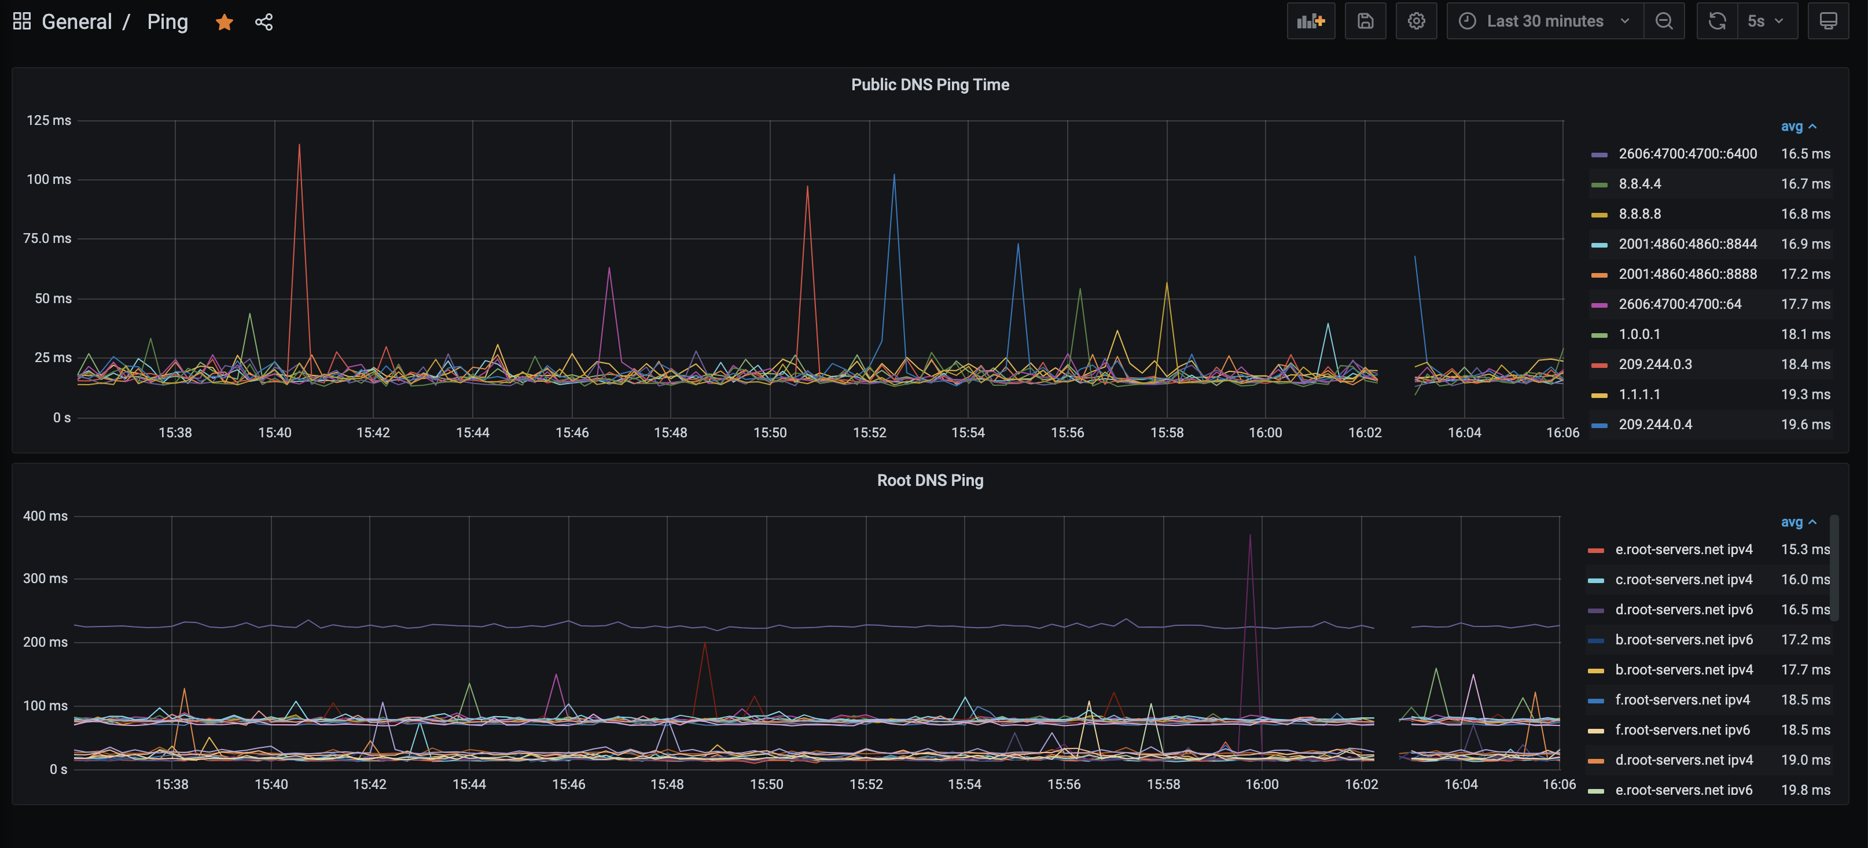This screenshot has height=848, width=1868.
Task: Open the Root DNS Ping panel menu
Action: (929, 481)
